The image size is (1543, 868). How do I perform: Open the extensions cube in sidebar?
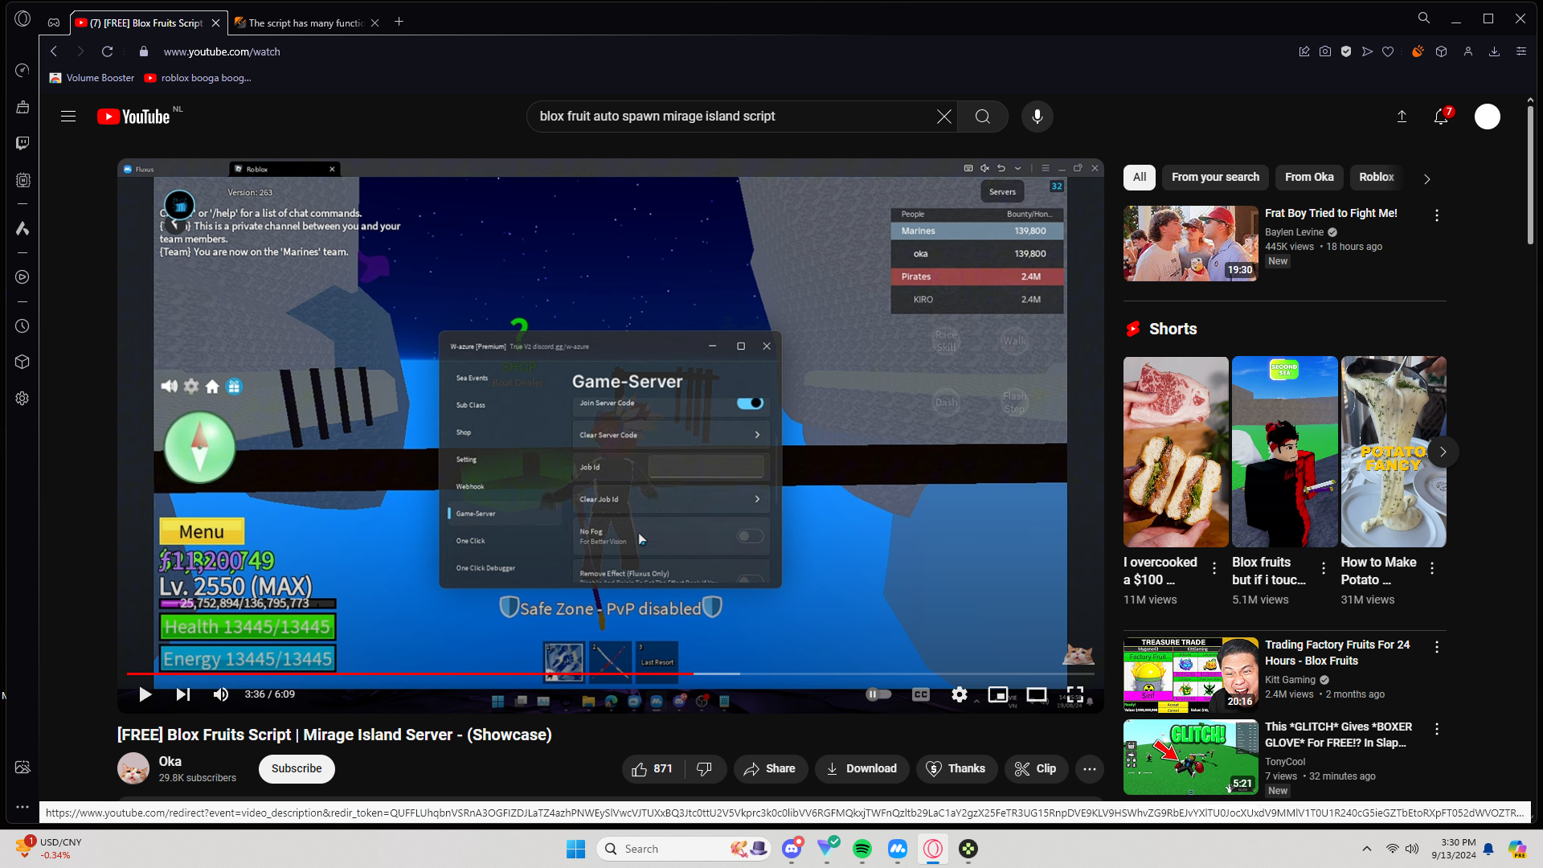pos(23,362)
